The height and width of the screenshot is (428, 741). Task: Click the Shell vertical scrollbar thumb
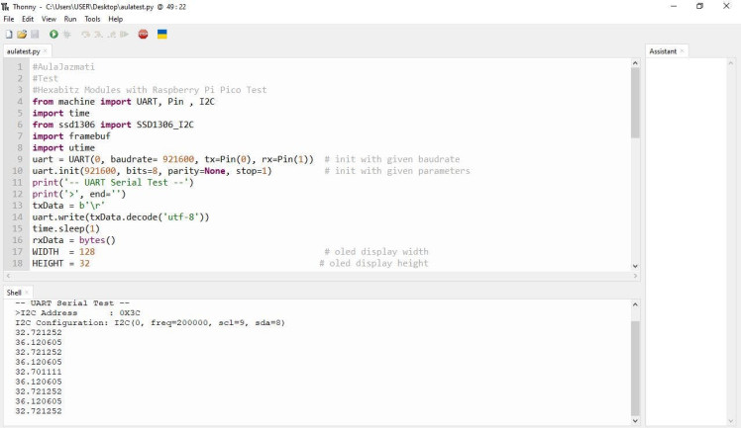(635, 369)
